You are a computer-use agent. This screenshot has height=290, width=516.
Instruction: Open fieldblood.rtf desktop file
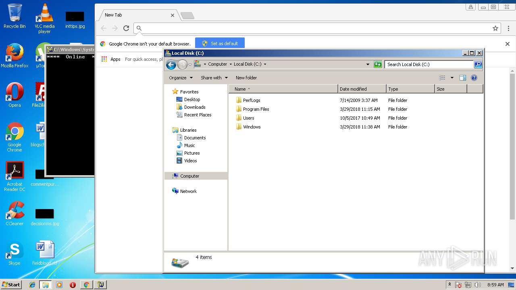pyautogui.click(x=45, y=253)
